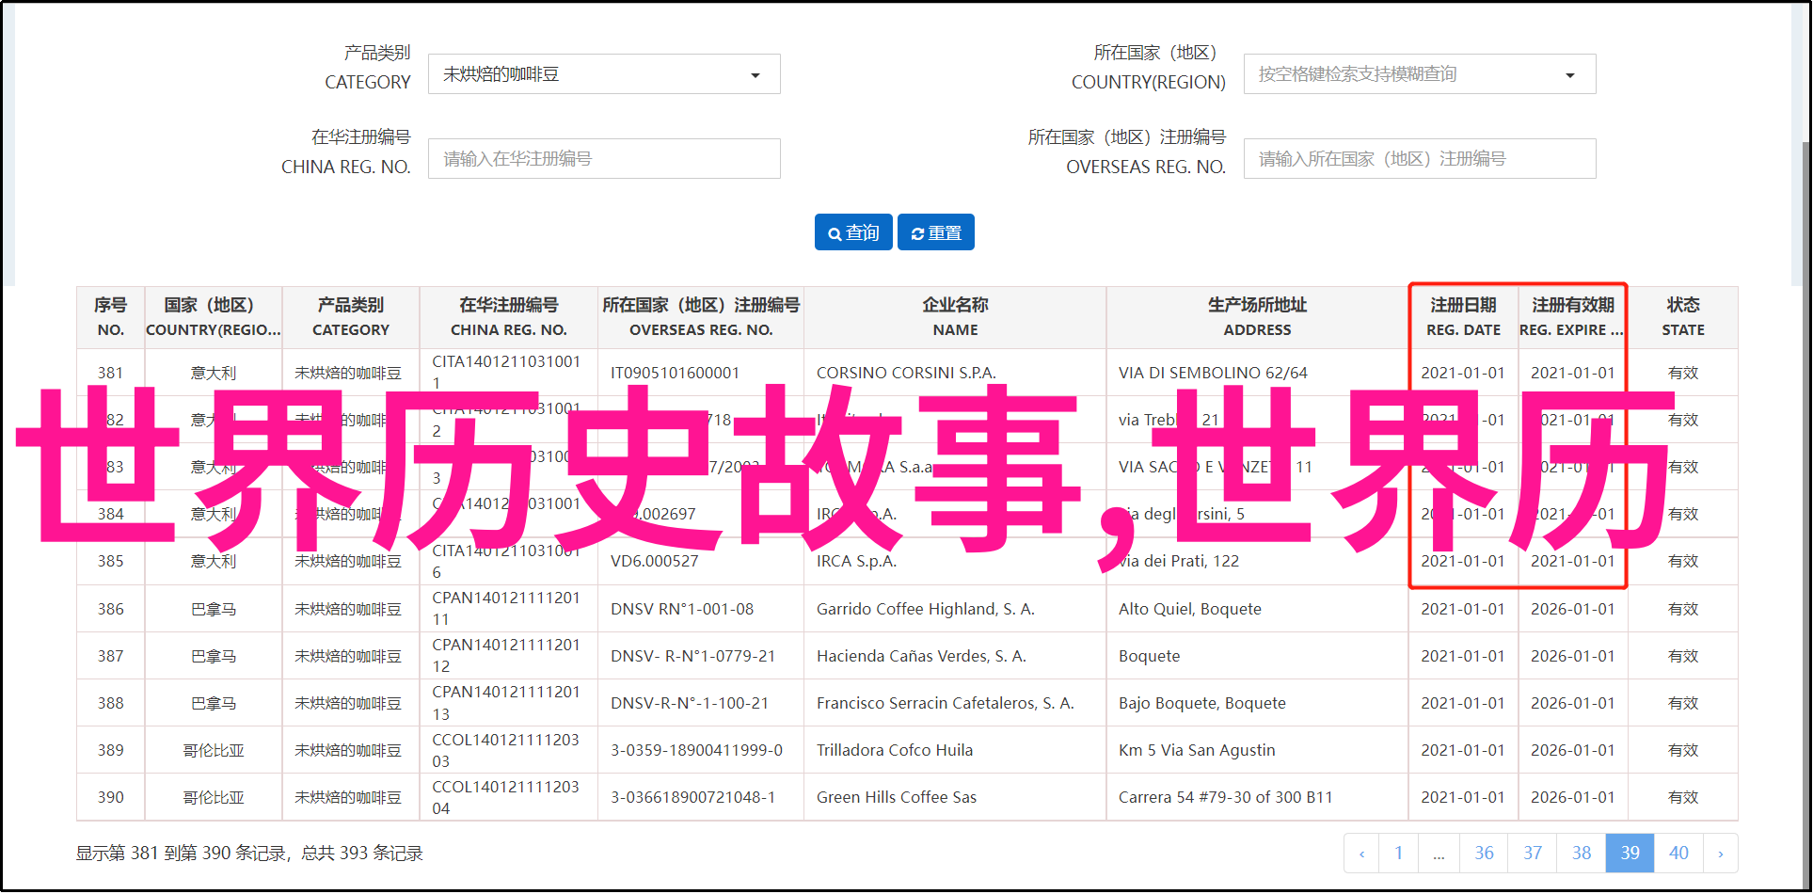Select Garrido Coffee Highland, S. A.
The image size is (1813, 894).
pyautogui.click(x=926, y=610)
